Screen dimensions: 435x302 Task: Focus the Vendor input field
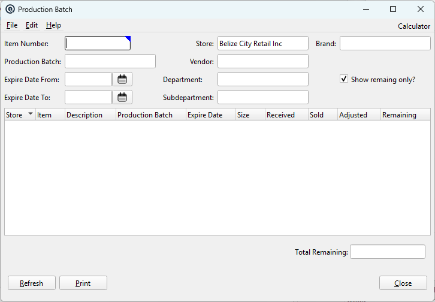(262, 61)
